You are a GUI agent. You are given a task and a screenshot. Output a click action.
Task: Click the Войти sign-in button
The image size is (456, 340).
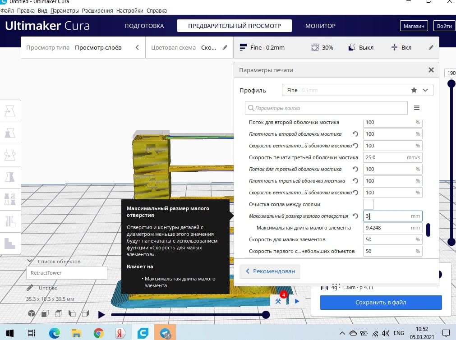[444, 26]
